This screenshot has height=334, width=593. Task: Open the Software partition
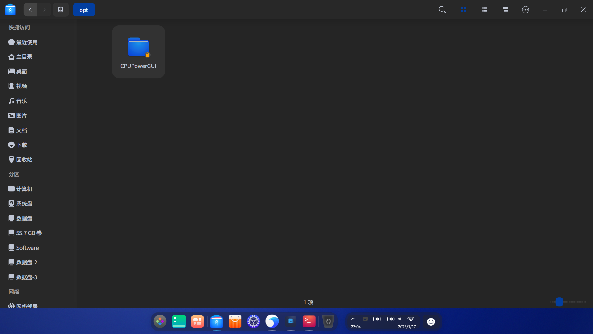(x=27, y=248)
